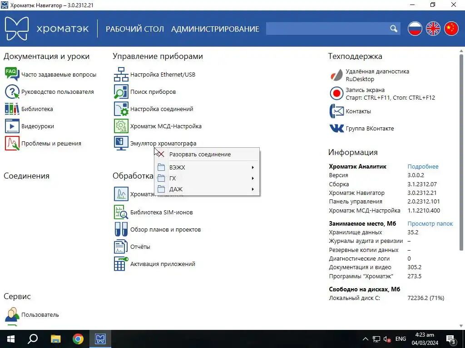This screenshot has width=465, height=348.
Task: Switch to the РАБОЧИЙ СТОЛ tab
Action: pos(134,29)
